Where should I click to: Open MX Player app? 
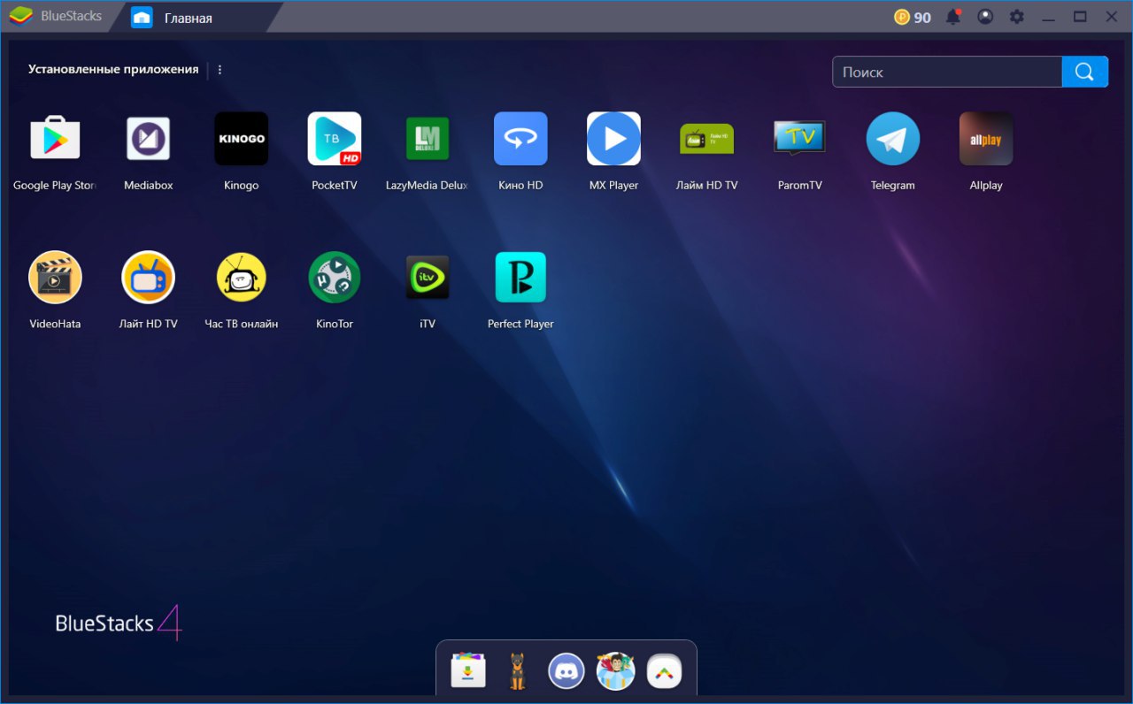pyautogui.click(x=613, y=139)
